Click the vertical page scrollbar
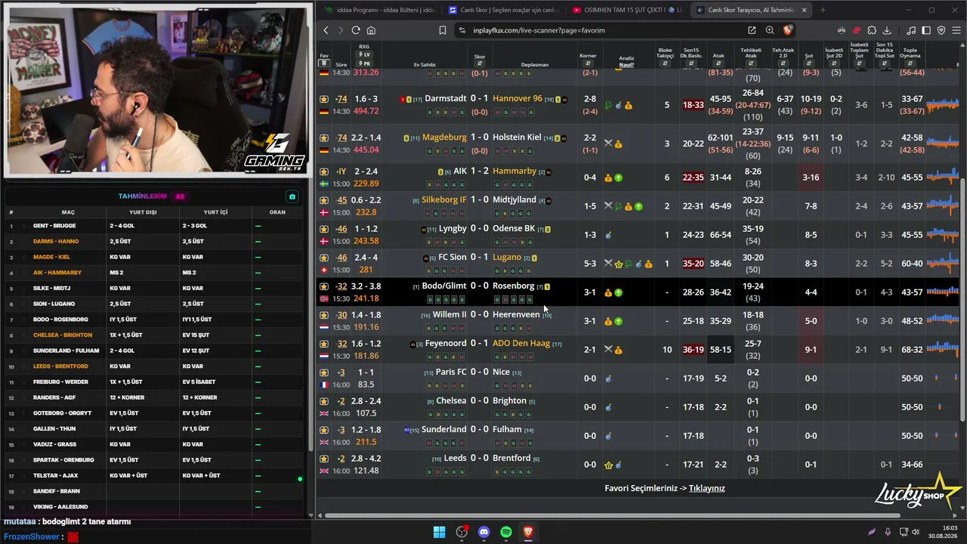The image size is (967, 544). (962, 298)
